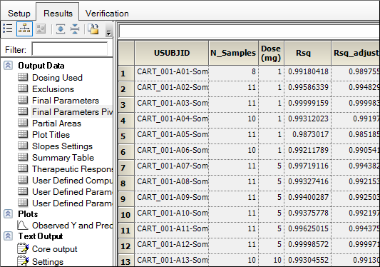Click the Rsq value 0.9873017
The width and height of the screenshot is (380, 267).
pyautogui.click(x=308, y=135)
